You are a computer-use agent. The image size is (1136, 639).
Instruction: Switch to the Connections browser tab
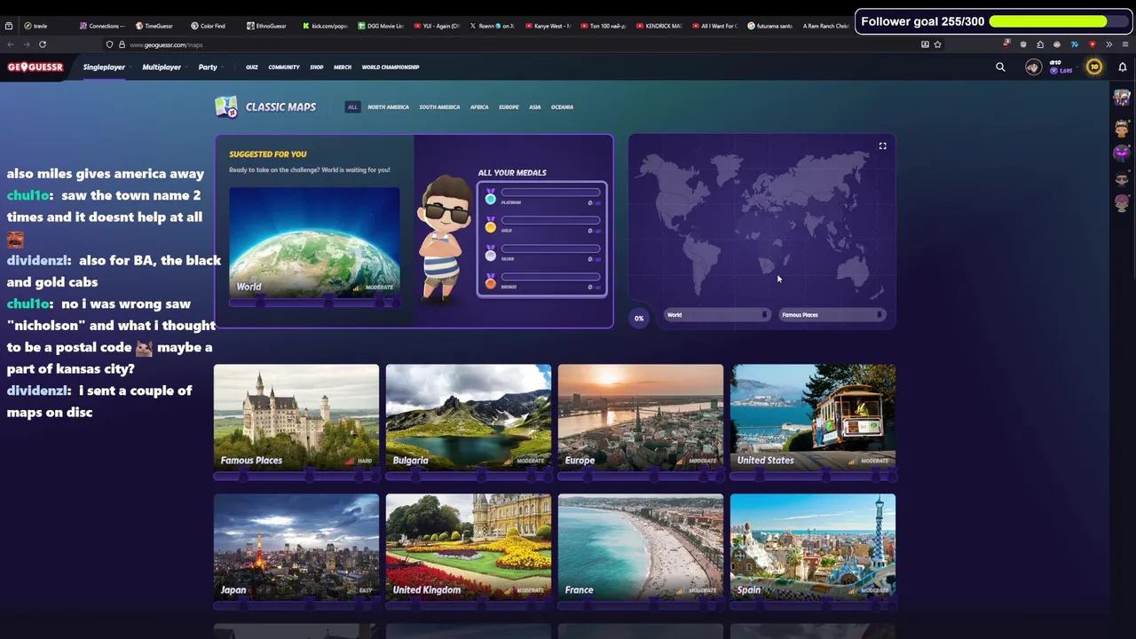102,26
